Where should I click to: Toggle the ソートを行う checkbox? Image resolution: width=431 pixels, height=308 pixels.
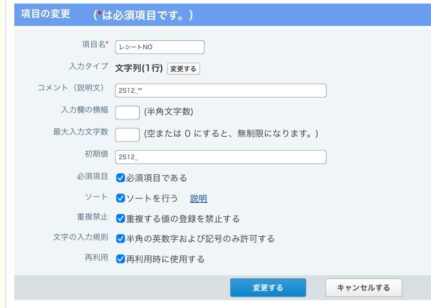(x=121, y=199)
